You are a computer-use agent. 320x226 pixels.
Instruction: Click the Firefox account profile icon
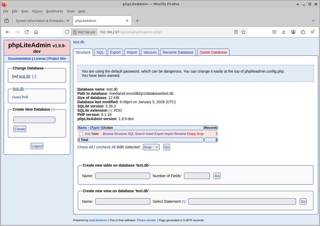[x=293, y=32]
